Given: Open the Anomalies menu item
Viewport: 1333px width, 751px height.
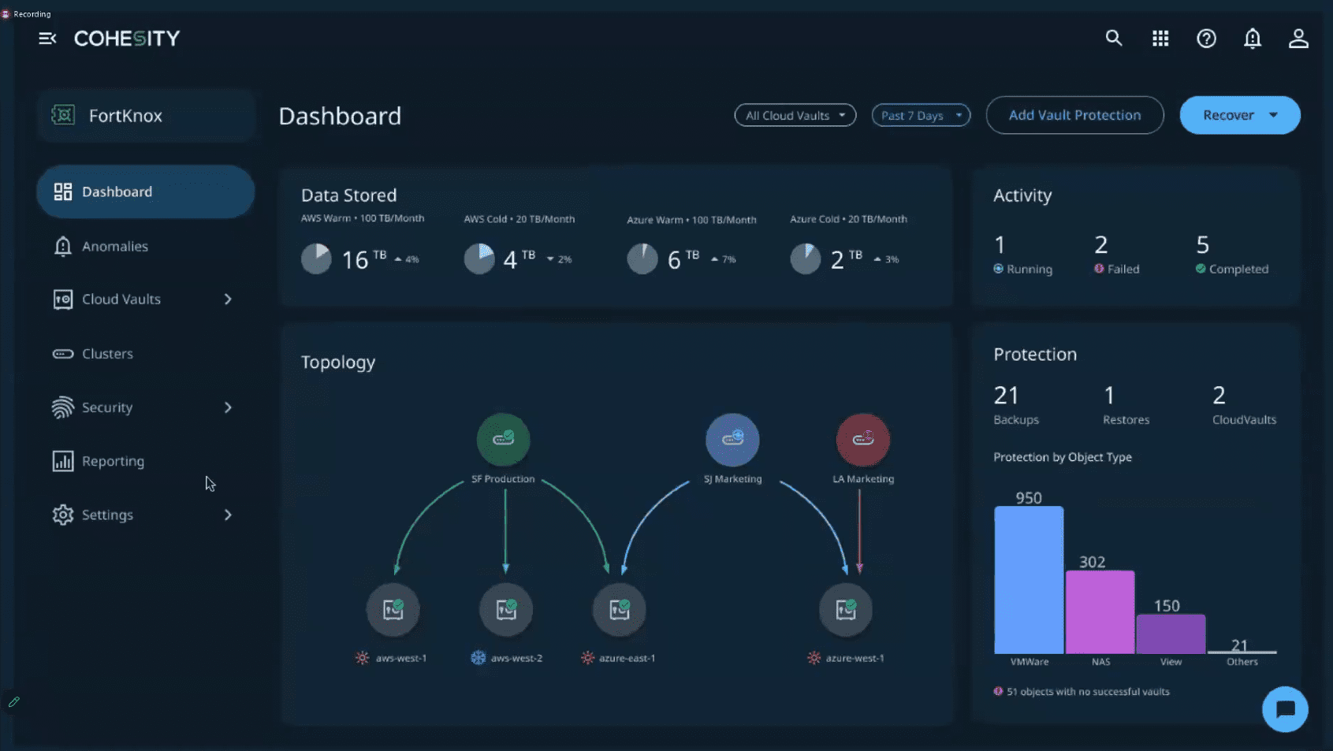Looking at the screenshot, I should [x=145, y=246].
